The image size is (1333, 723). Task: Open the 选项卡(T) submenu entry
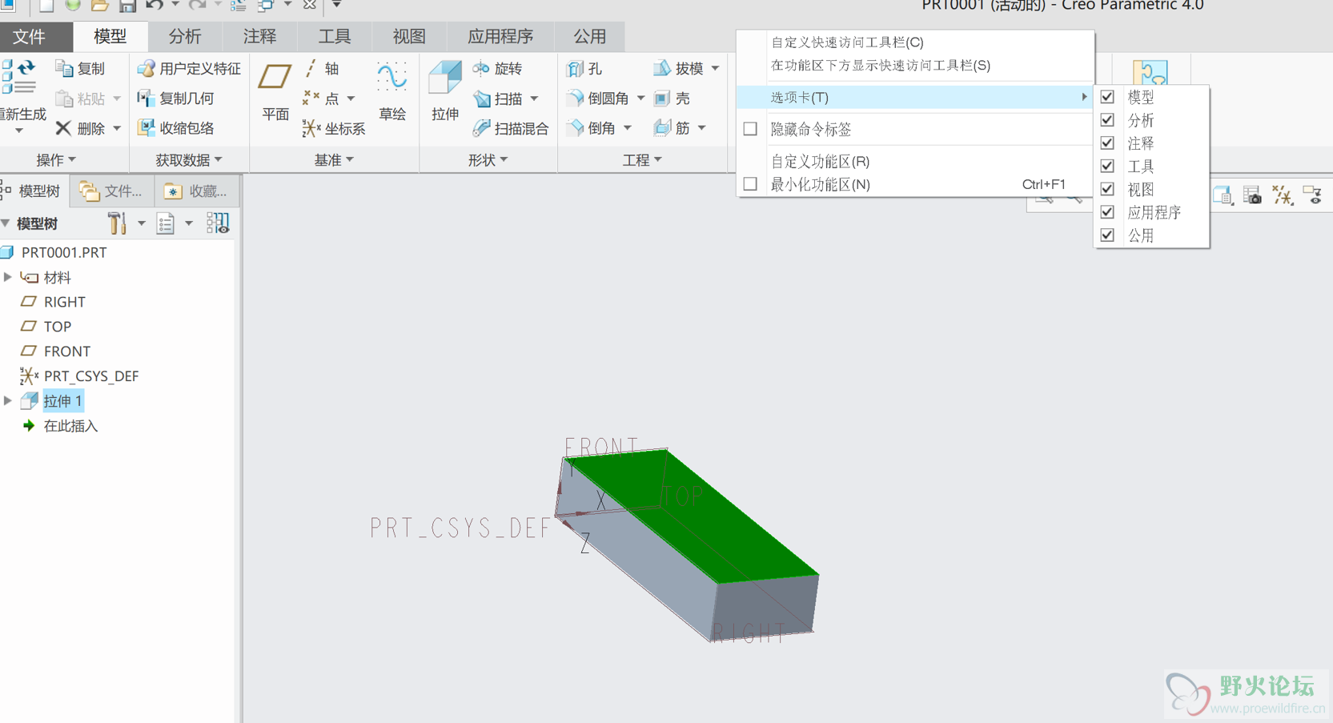(x=915, y=97)
